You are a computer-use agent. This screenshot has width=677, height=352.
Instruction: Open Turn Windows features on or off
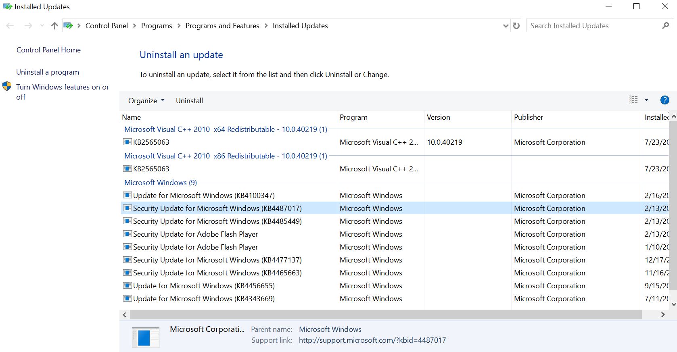point(63,92)
